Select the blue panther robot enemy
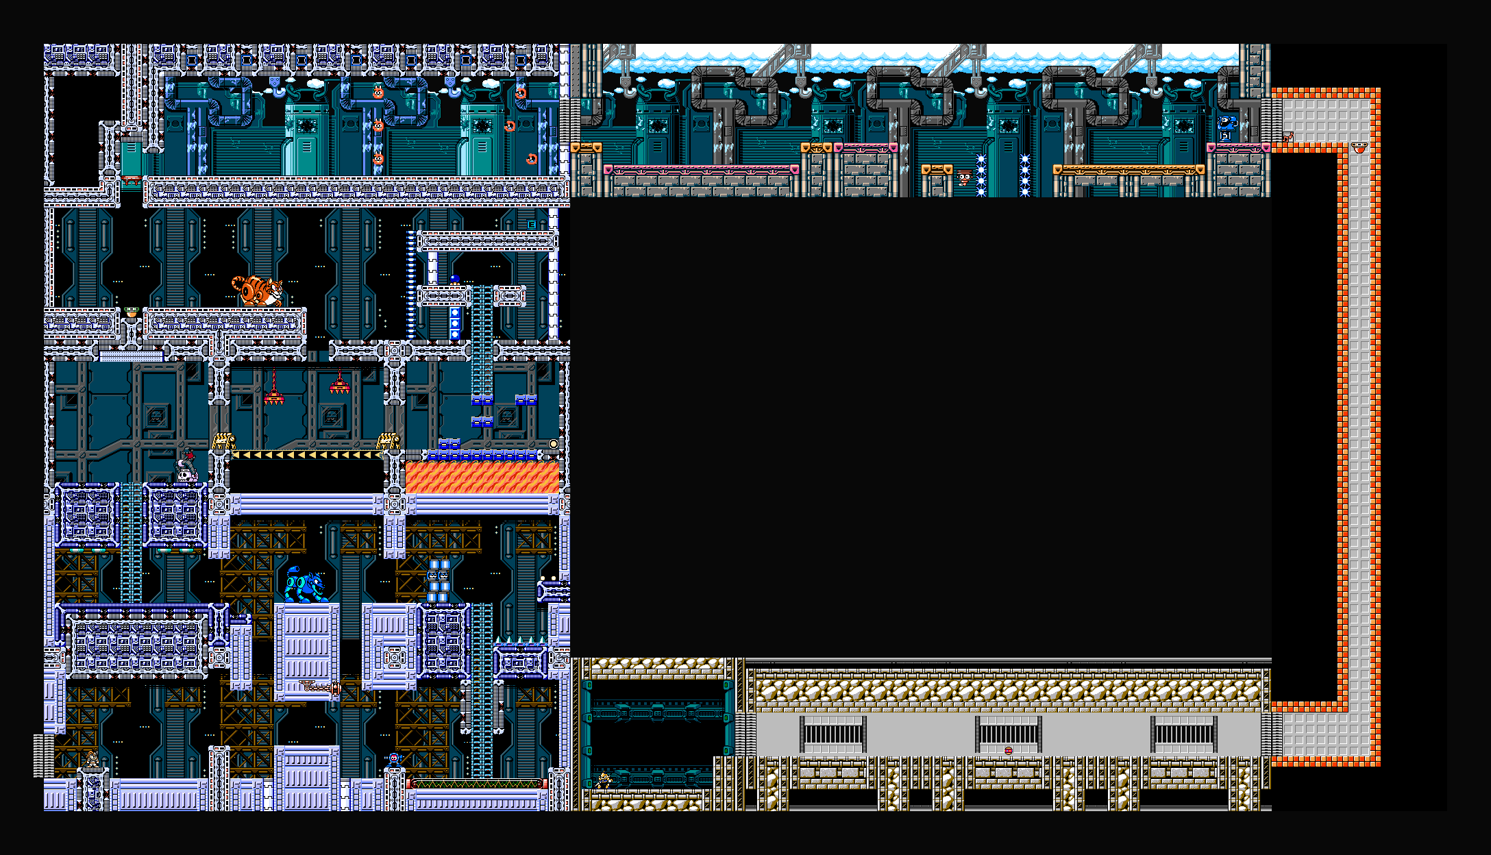Screen dimensions: 1491x855 (x=305, y=586)
